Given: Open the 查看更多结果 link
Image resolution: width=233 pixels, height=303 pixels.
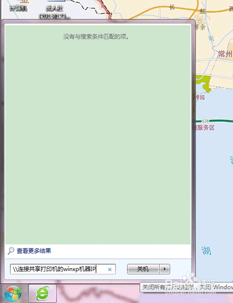Looking at the screenshot, I should tap(34, 251).
